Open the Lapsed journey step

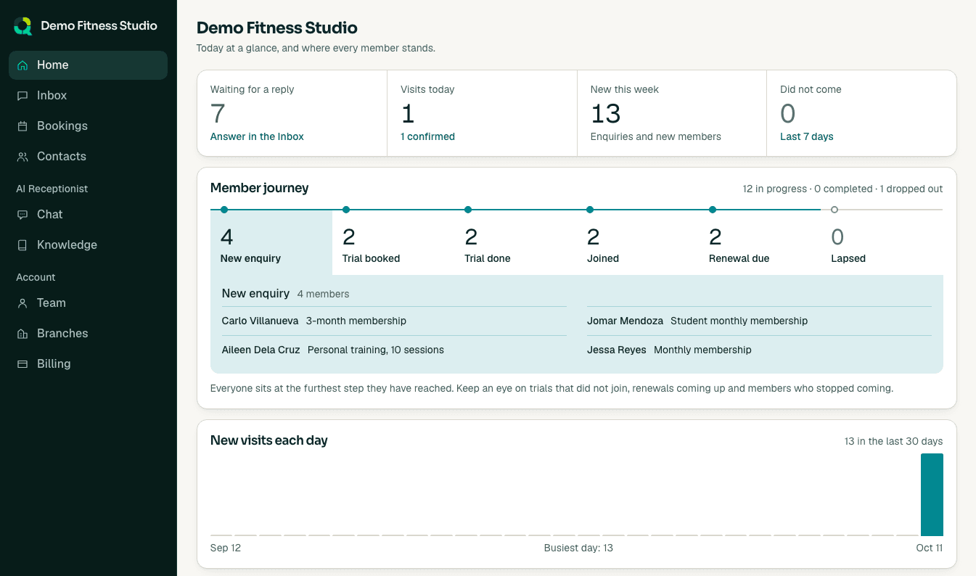[882, 243]
